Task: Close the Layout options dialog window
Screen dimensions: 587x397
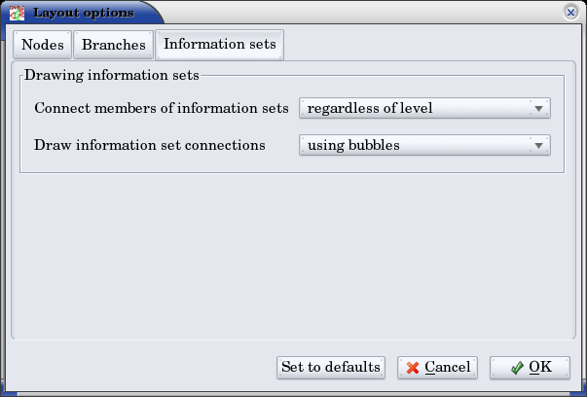Action: [x=571, y=13]
